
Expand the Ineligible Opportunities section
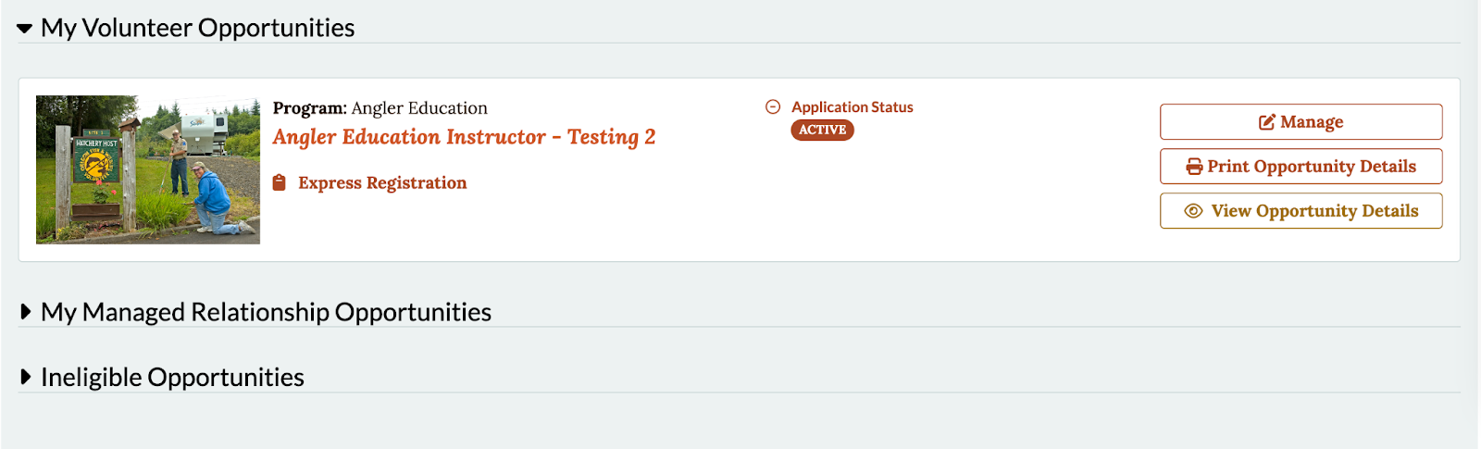(x=26, y=377)
